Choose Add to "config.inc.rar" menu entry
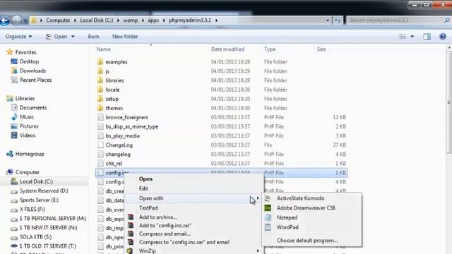Viewport: 452px width, 254px height. point(165,226)
